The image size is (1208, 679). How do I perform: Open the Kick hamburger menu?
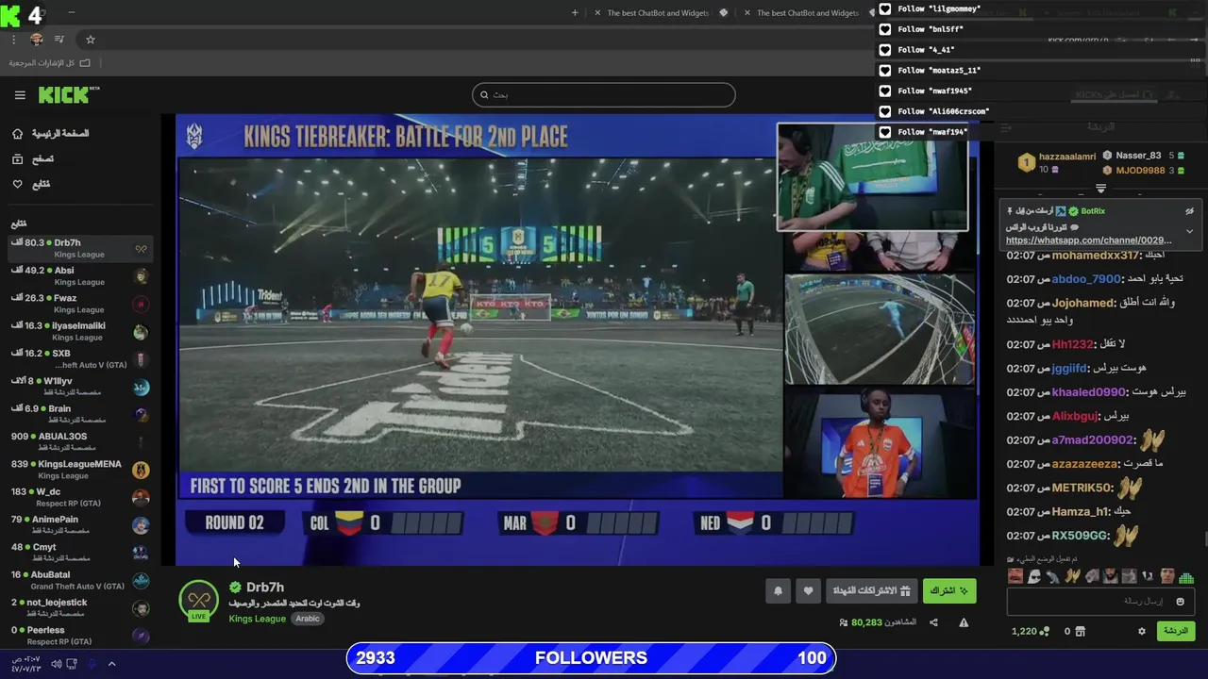tap(20, 95)
